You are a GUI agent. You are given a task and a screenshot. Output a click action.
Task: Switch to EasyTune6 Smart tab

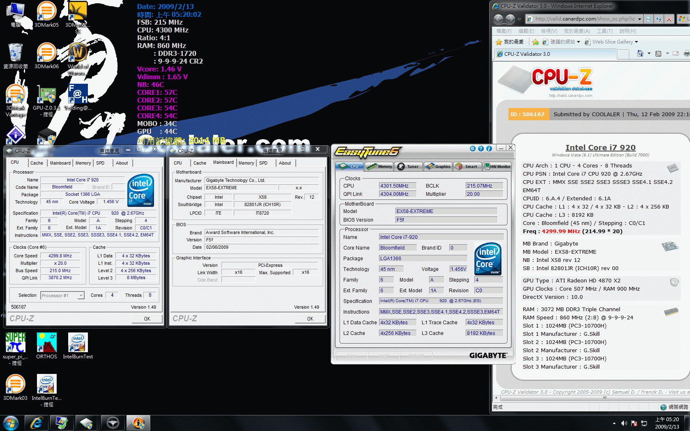[467, 166]
